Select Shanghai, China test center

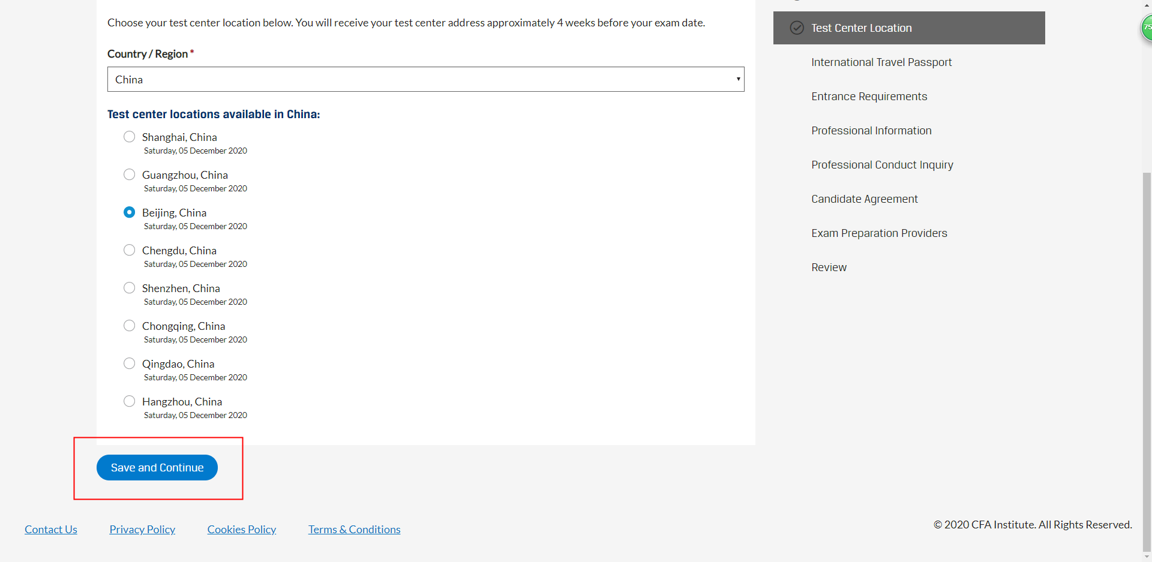[129, 137]
